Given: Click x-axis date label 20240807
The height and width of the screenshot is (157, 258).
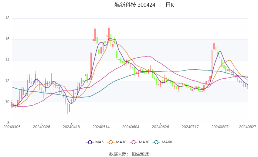Looking at the screenshot, I should point(220,127).
